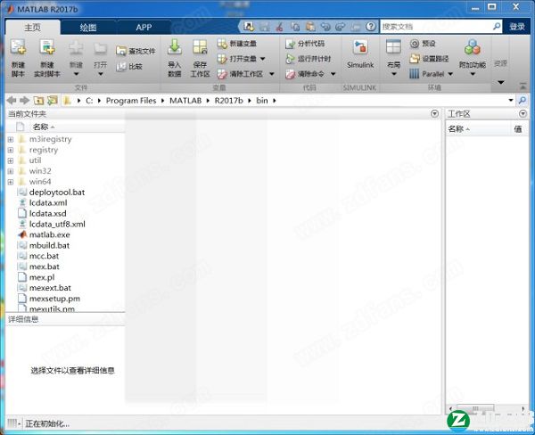This screenshot has height=435, width=535.
Task: Click Run and Time (运行并计时)
Action: pyautogui.click(x=309, y=59)
